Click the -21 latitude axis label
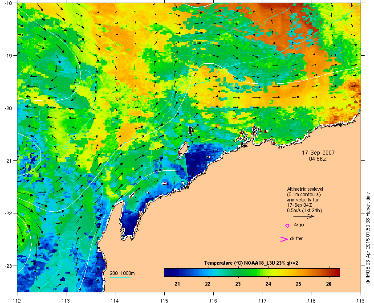The width and height of the screenshot is (374, 303). 8,160
